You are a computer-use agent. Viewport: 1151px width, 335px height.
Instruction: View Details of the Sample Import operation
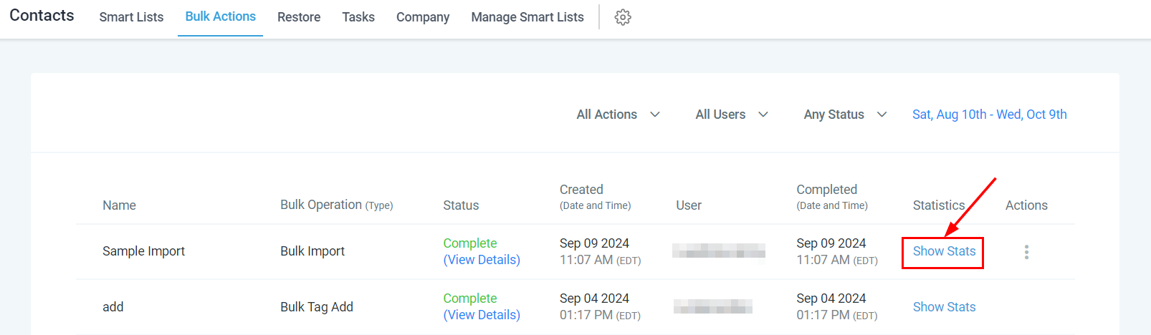tap(482, 260)
